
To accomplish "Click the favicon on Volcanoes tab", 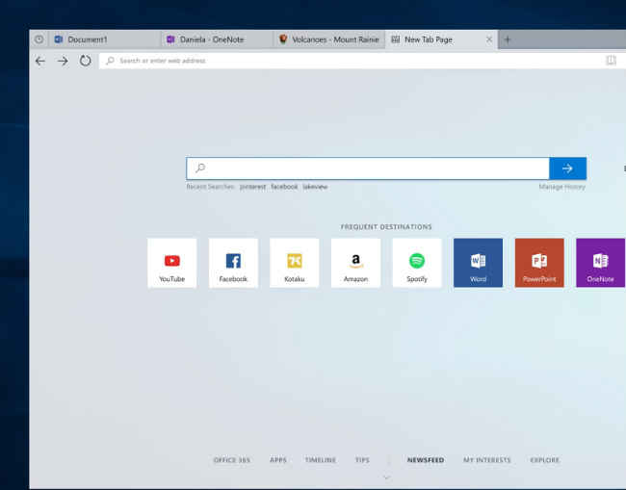I will coord(283,39).
